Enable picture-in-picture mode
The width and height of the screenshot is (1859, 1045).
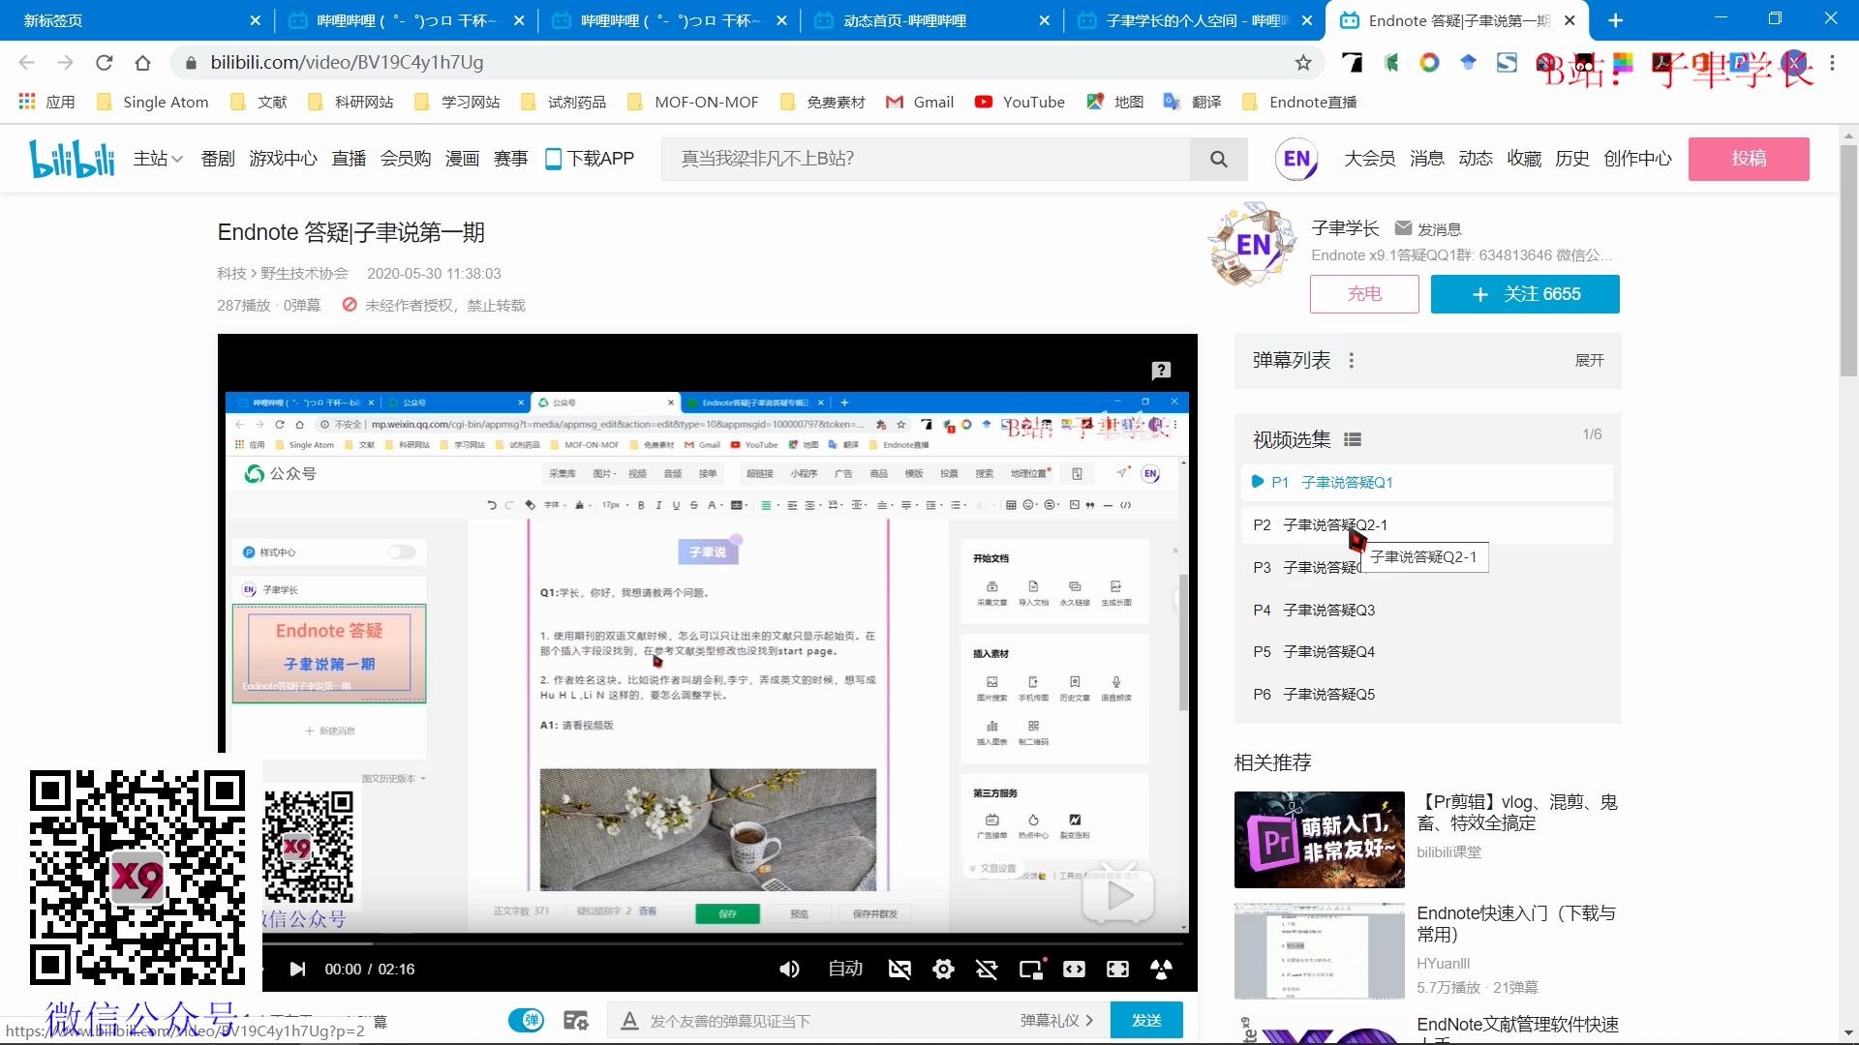tap(1031, 969)
